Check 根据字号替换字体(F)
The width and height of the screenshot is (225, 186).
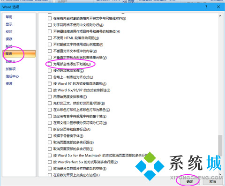point(50,136)
